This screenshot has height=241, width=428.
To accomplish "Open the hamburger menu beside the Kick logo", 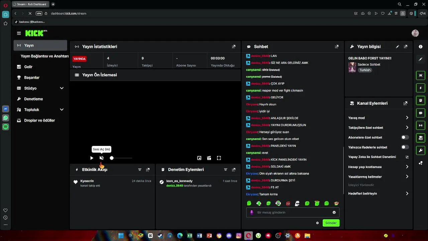I will coord(19,33).
